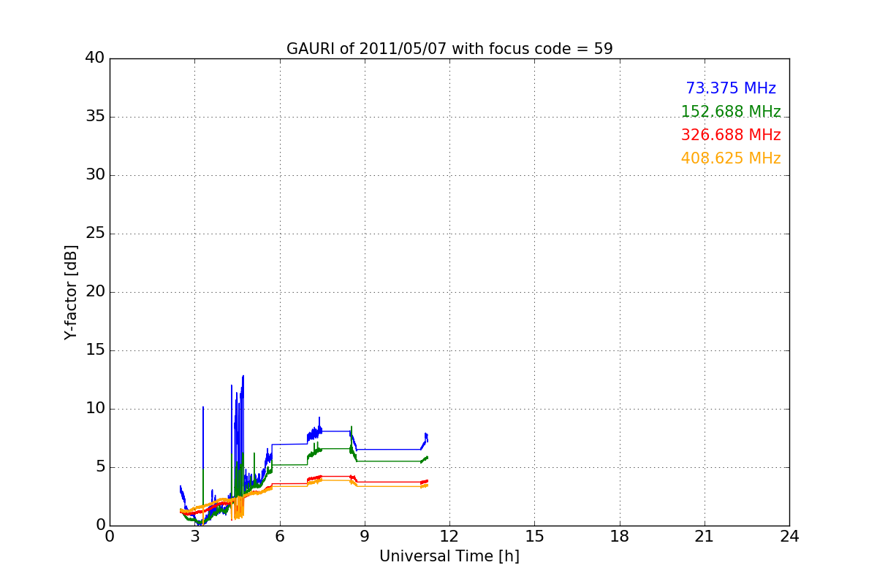Click the y-axis tick label '10'

click(x=95, y=409)
